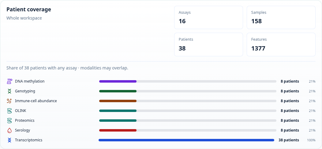The image size is (322, 149).
Task: Click the Genotyping helix icon
Action: click(9, 91)
